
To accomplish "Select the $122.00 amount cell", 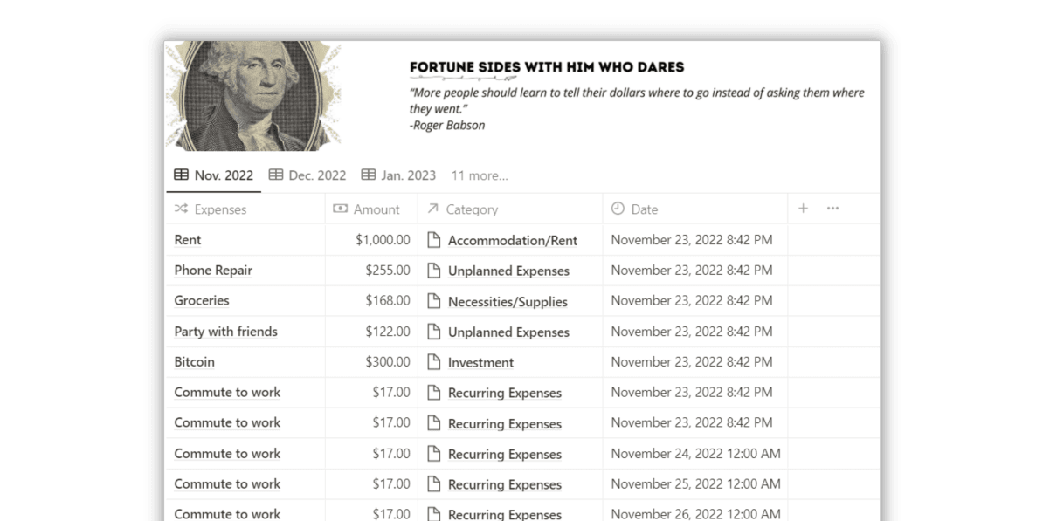I will pyautogui.click(x=371, y=332).
